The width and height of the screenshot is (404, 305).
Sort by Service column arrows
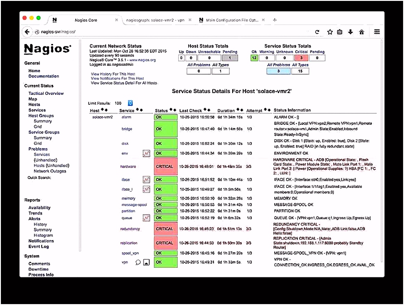(139, 110)
